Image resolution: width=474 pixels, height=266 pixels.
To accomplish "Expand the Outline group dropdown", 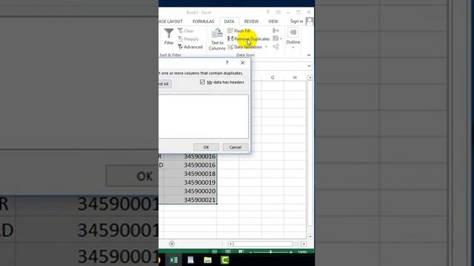I will (293, 47).
